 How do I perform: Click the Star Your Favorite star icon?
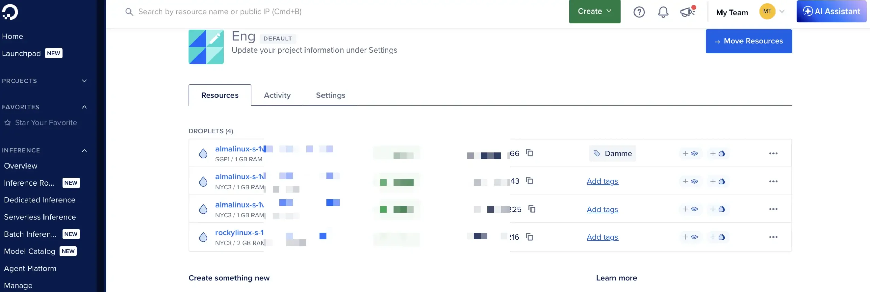pyautogui.click(x=7, y=123)
